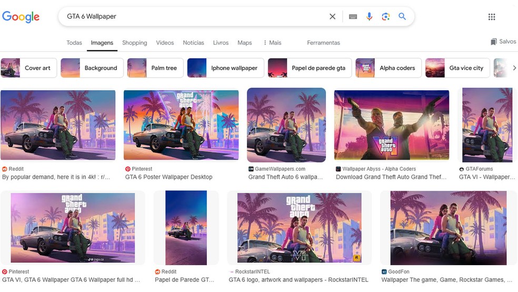Filter by Palm tree chip
Screen dimensions: 518x292
155,68
